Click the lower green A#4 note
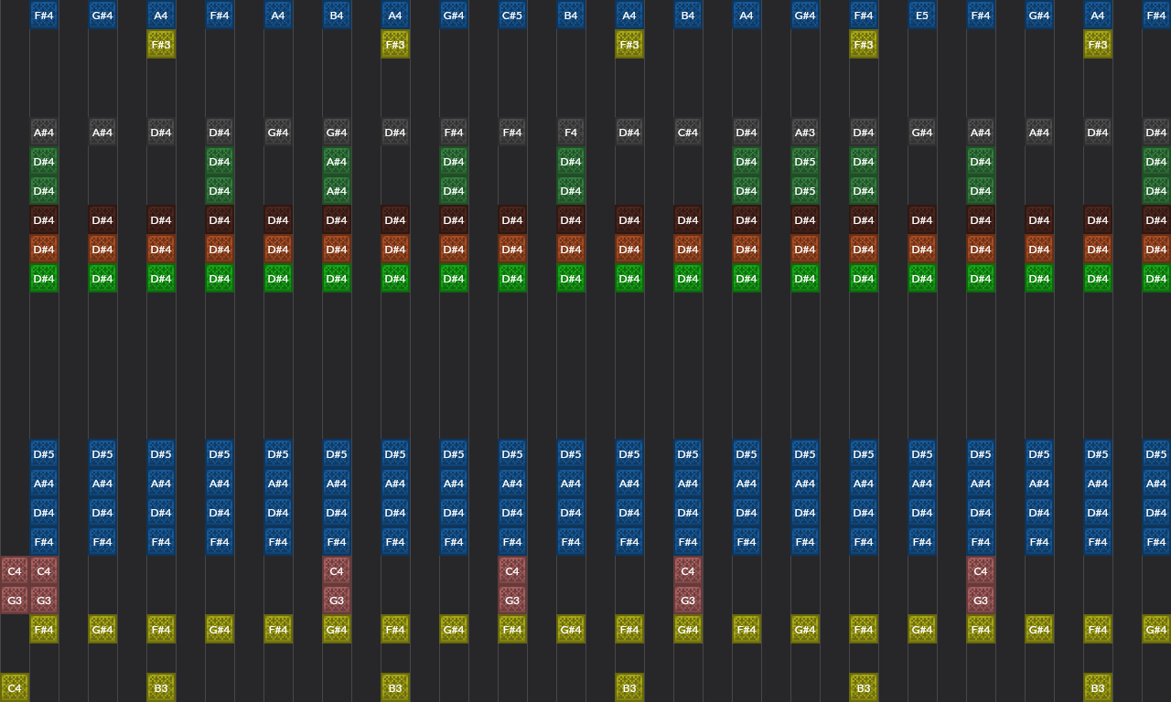The width and height of the screenshot is (1171, 702). tap(336, 191)
